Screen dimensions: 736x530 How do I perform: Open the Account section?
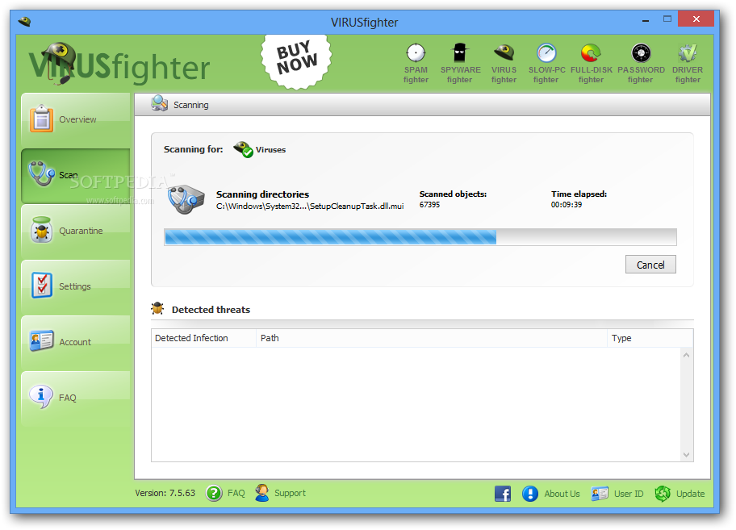click(76, 342)
